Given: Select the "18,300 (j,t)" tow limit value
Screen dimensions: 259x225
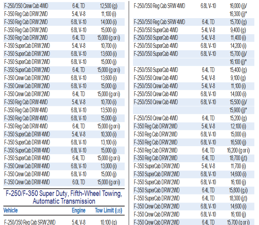Looking at the screenshot, I should [238, 198].
